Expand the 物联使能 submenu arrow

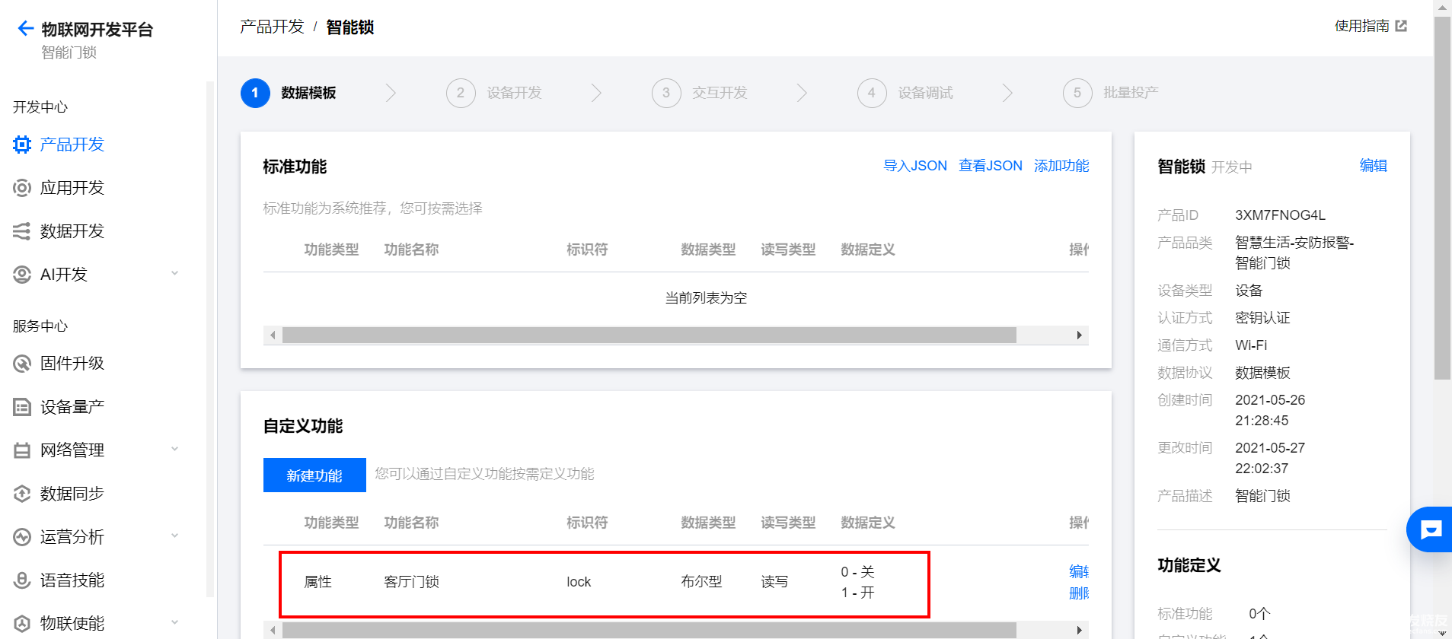pos(175,623)
